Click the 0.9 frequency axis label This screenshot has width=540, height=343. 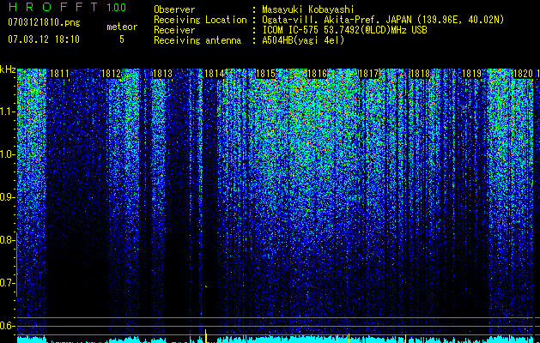(x=7, y=197)
